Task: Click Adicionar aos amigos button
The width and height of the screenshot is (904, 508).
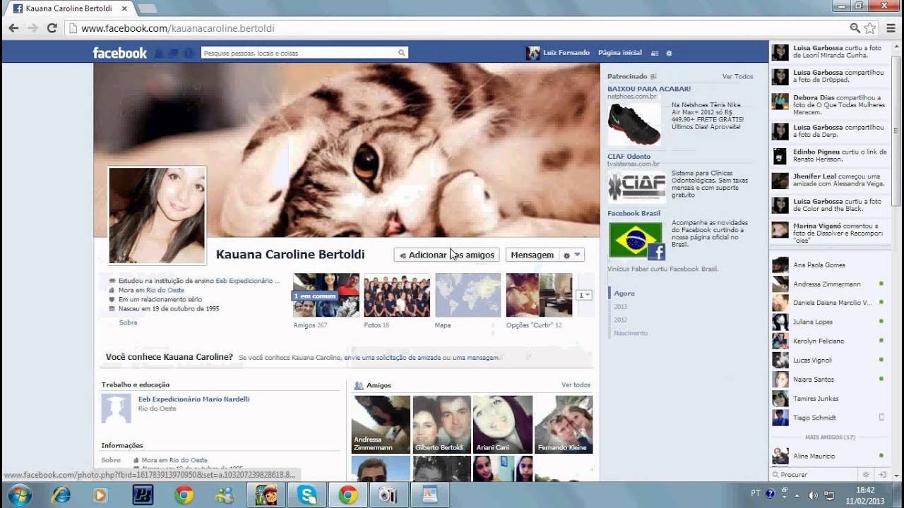Action: (x=446, y=255)
